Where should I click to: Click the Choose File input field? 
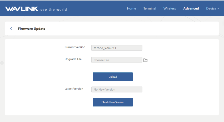pos(117,60)
